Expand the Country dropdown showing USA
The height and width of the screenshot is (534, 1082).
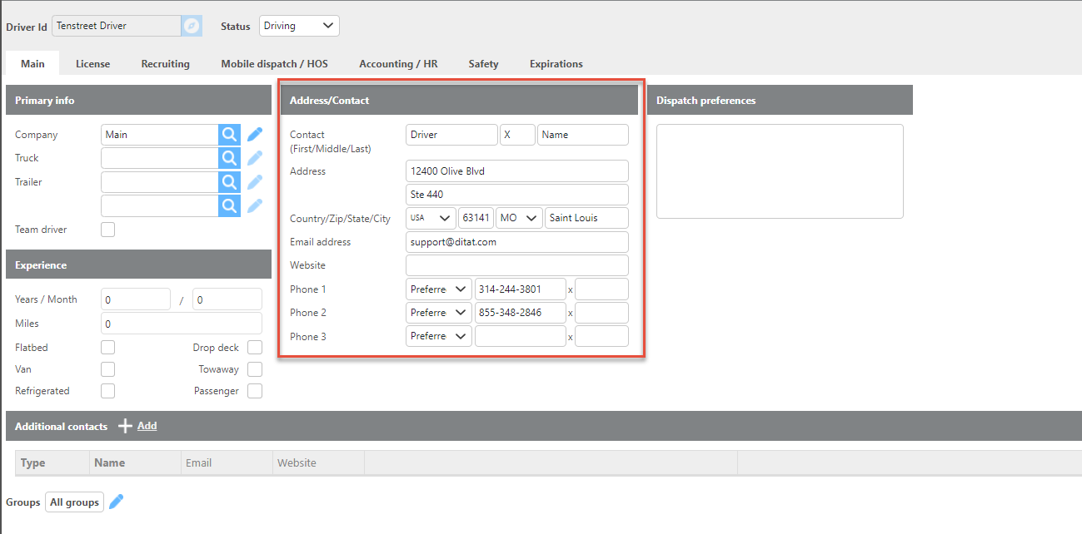(x=431, y=218)
